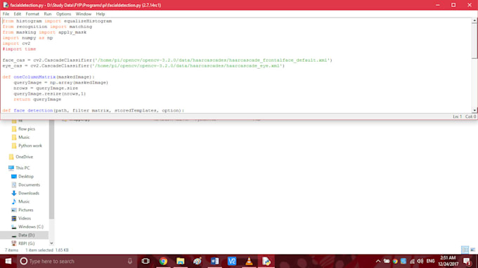Switch Explorer to large icons view
The image size is (478, 268).
point(473,250)
